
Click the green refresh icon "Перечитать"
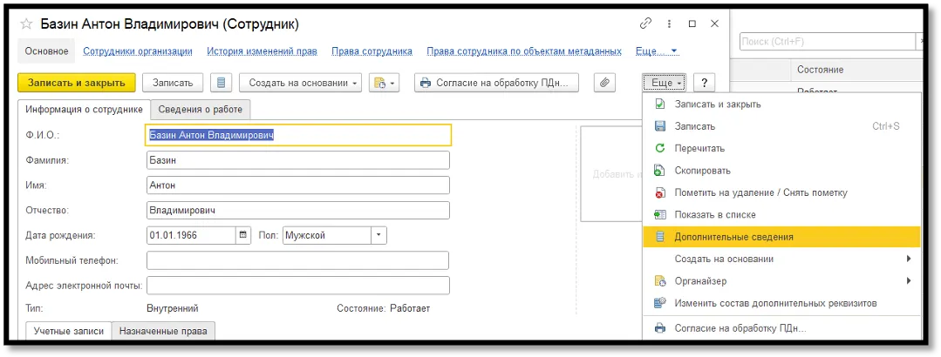coord(659,149)
